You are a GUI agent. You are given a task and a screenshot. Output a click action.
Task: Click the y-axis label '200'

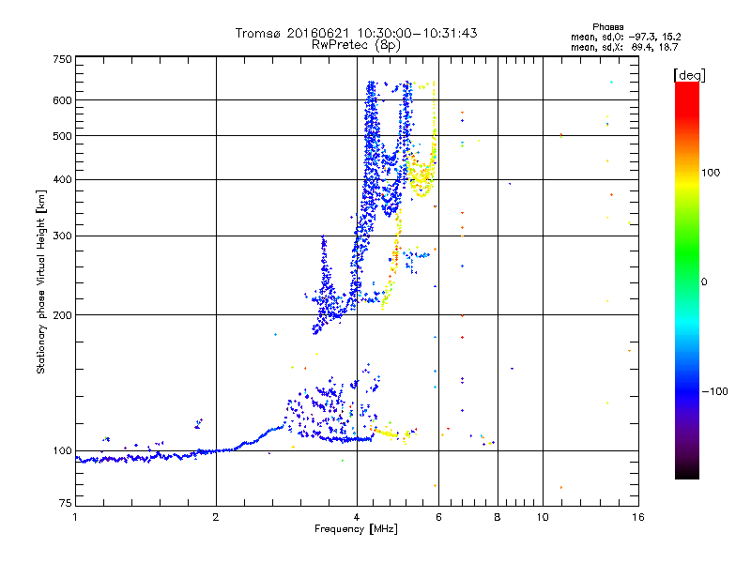pos(62,315)
